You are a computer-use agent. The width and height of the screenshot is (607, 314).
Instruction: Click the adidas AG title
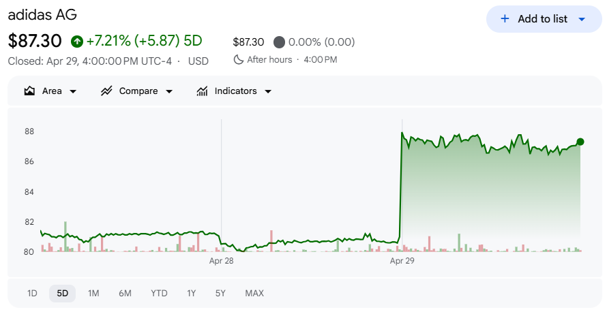coord(42,15)
